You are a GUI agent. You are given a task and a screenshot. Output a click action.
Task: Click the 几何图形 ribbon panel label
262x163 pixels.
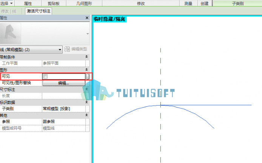tap(84, 3)
